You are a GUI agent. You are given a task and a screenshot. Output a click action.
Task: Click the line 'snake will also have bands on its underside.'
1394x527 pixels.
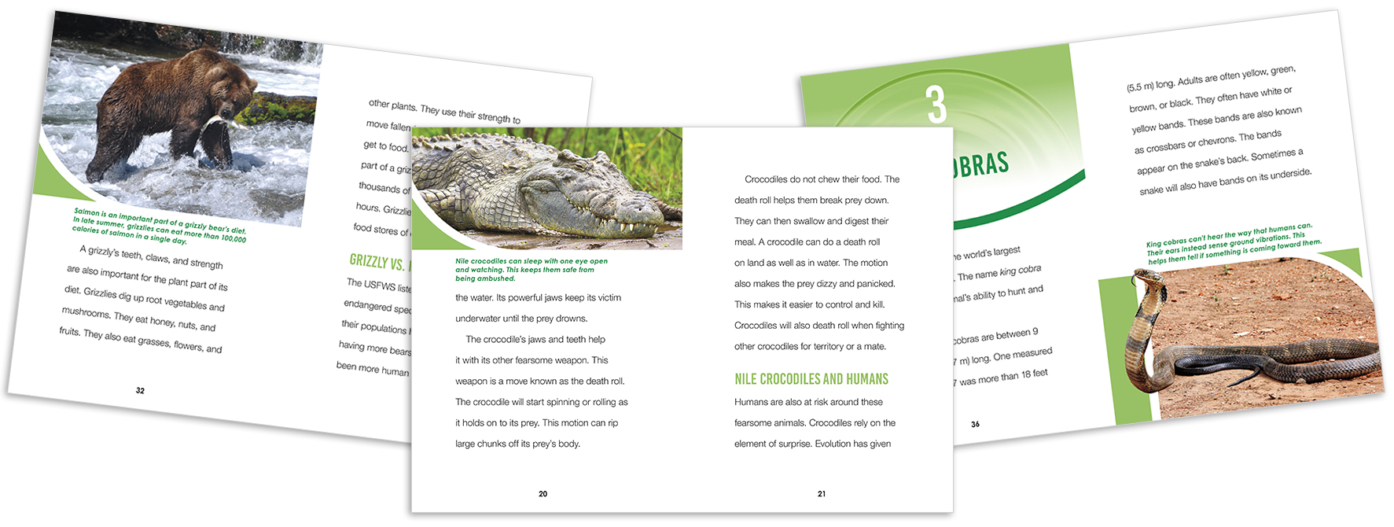point(1225,182)
